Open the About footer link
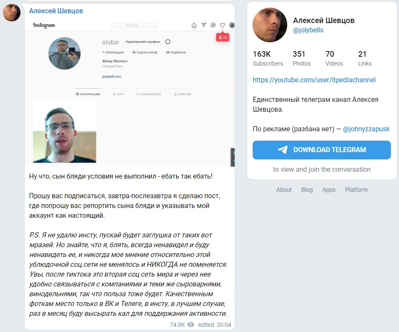399x332 pixels. (284, 190)
